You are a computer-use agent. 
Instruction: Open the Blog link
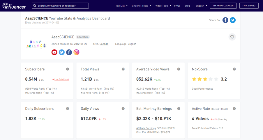[187, 6]
